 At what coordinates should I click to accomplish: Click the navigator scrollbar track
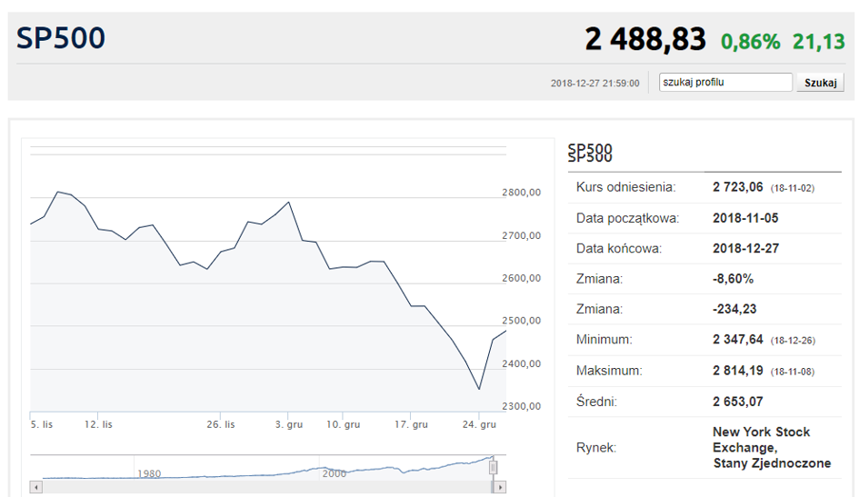click(x=268, y=487)
